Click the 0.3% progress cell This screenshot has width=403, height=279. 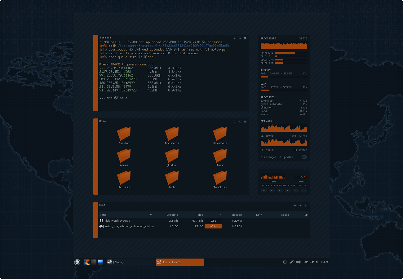tap(213, 221)
